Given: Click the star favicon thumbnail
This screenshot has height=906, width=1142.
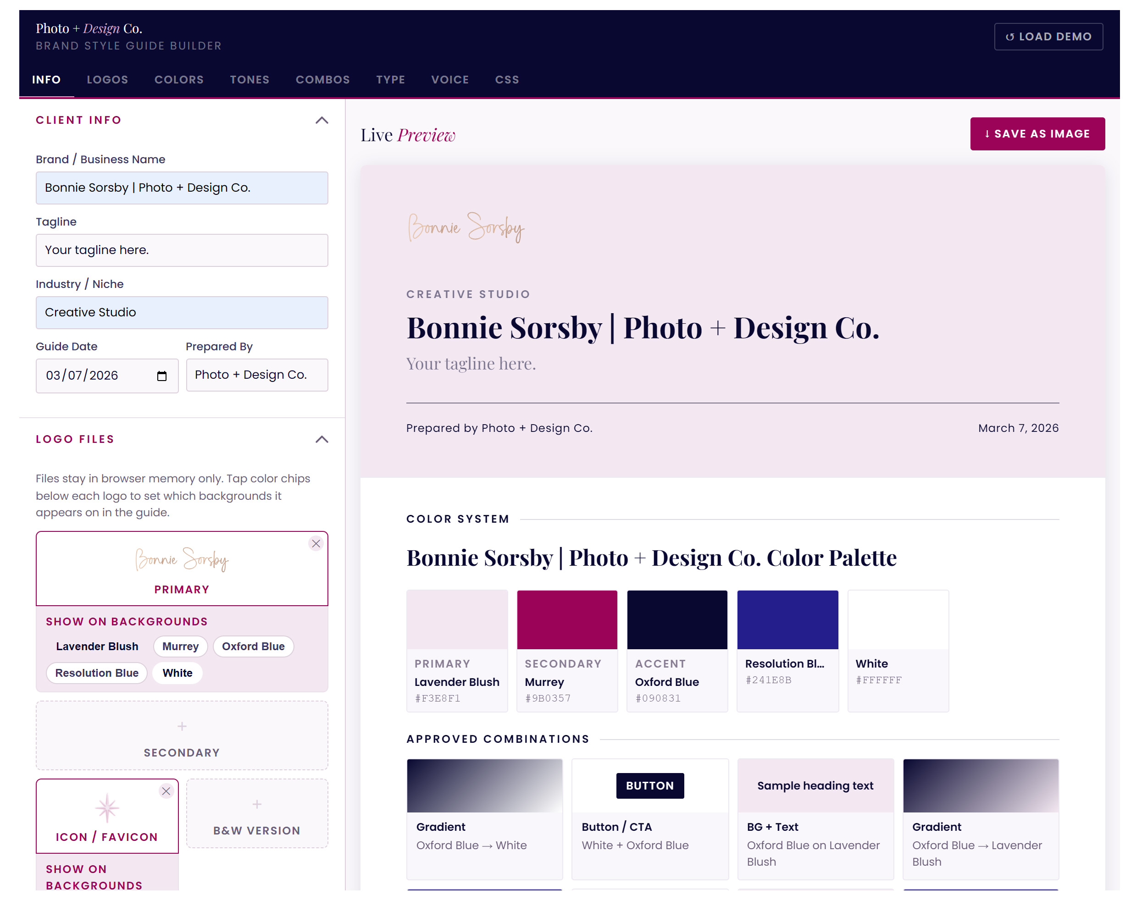Looking at the screenshot, I should pyautogui.click(x=107, y=807).
